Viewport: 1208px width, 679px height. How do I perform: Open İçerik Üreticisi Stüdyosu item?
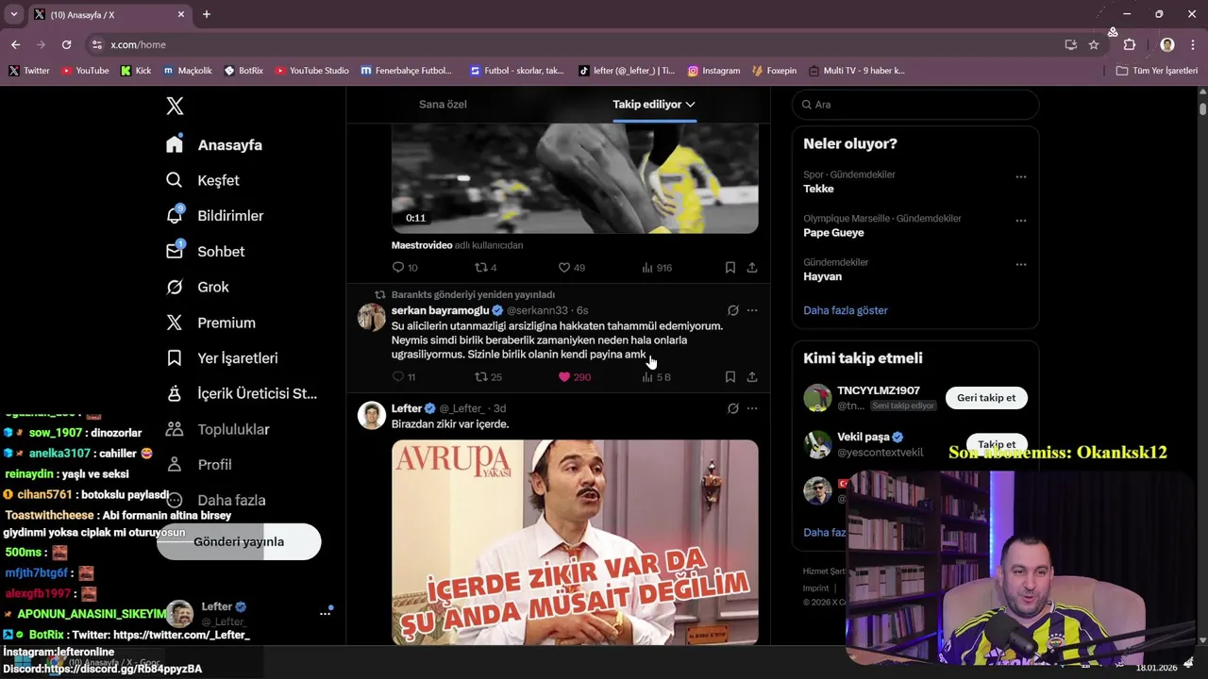[x=242, y=393]
